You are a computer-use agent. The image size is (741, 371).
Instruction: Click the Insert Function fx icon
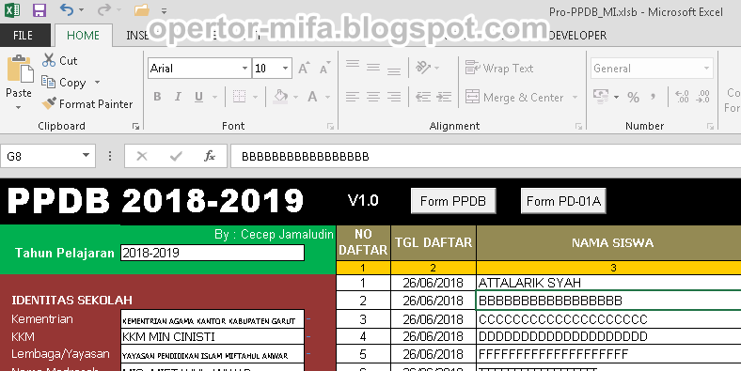click(x=210, y=156)
